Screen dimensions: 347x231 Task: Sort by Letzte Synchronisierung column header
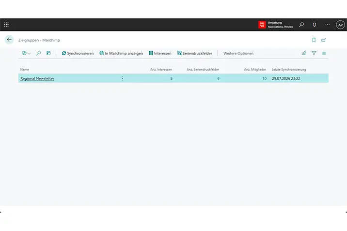(x=289, y=70)
